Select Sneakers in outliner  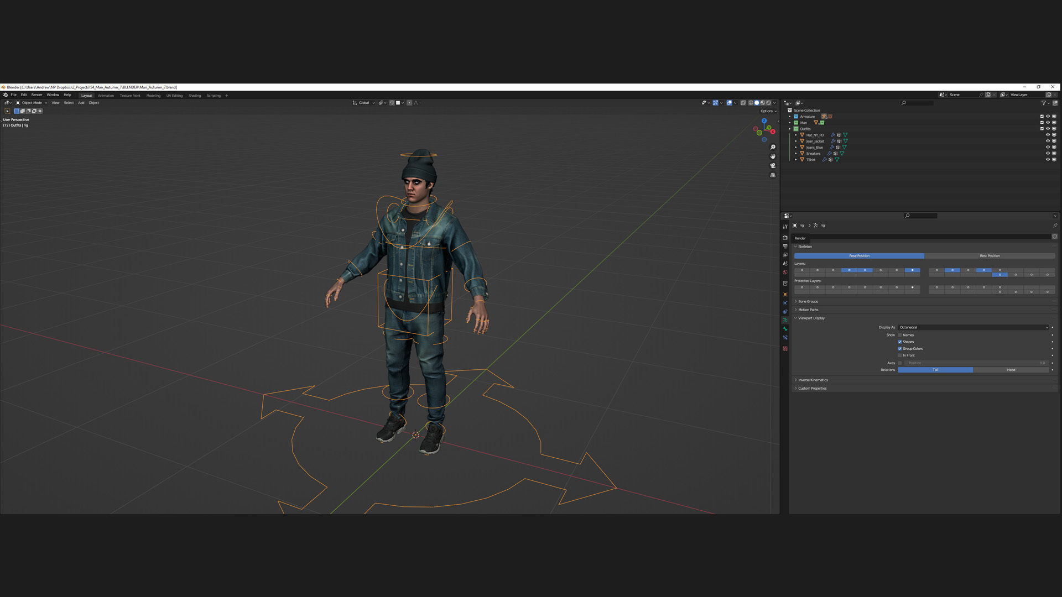(x=813, y=154)
